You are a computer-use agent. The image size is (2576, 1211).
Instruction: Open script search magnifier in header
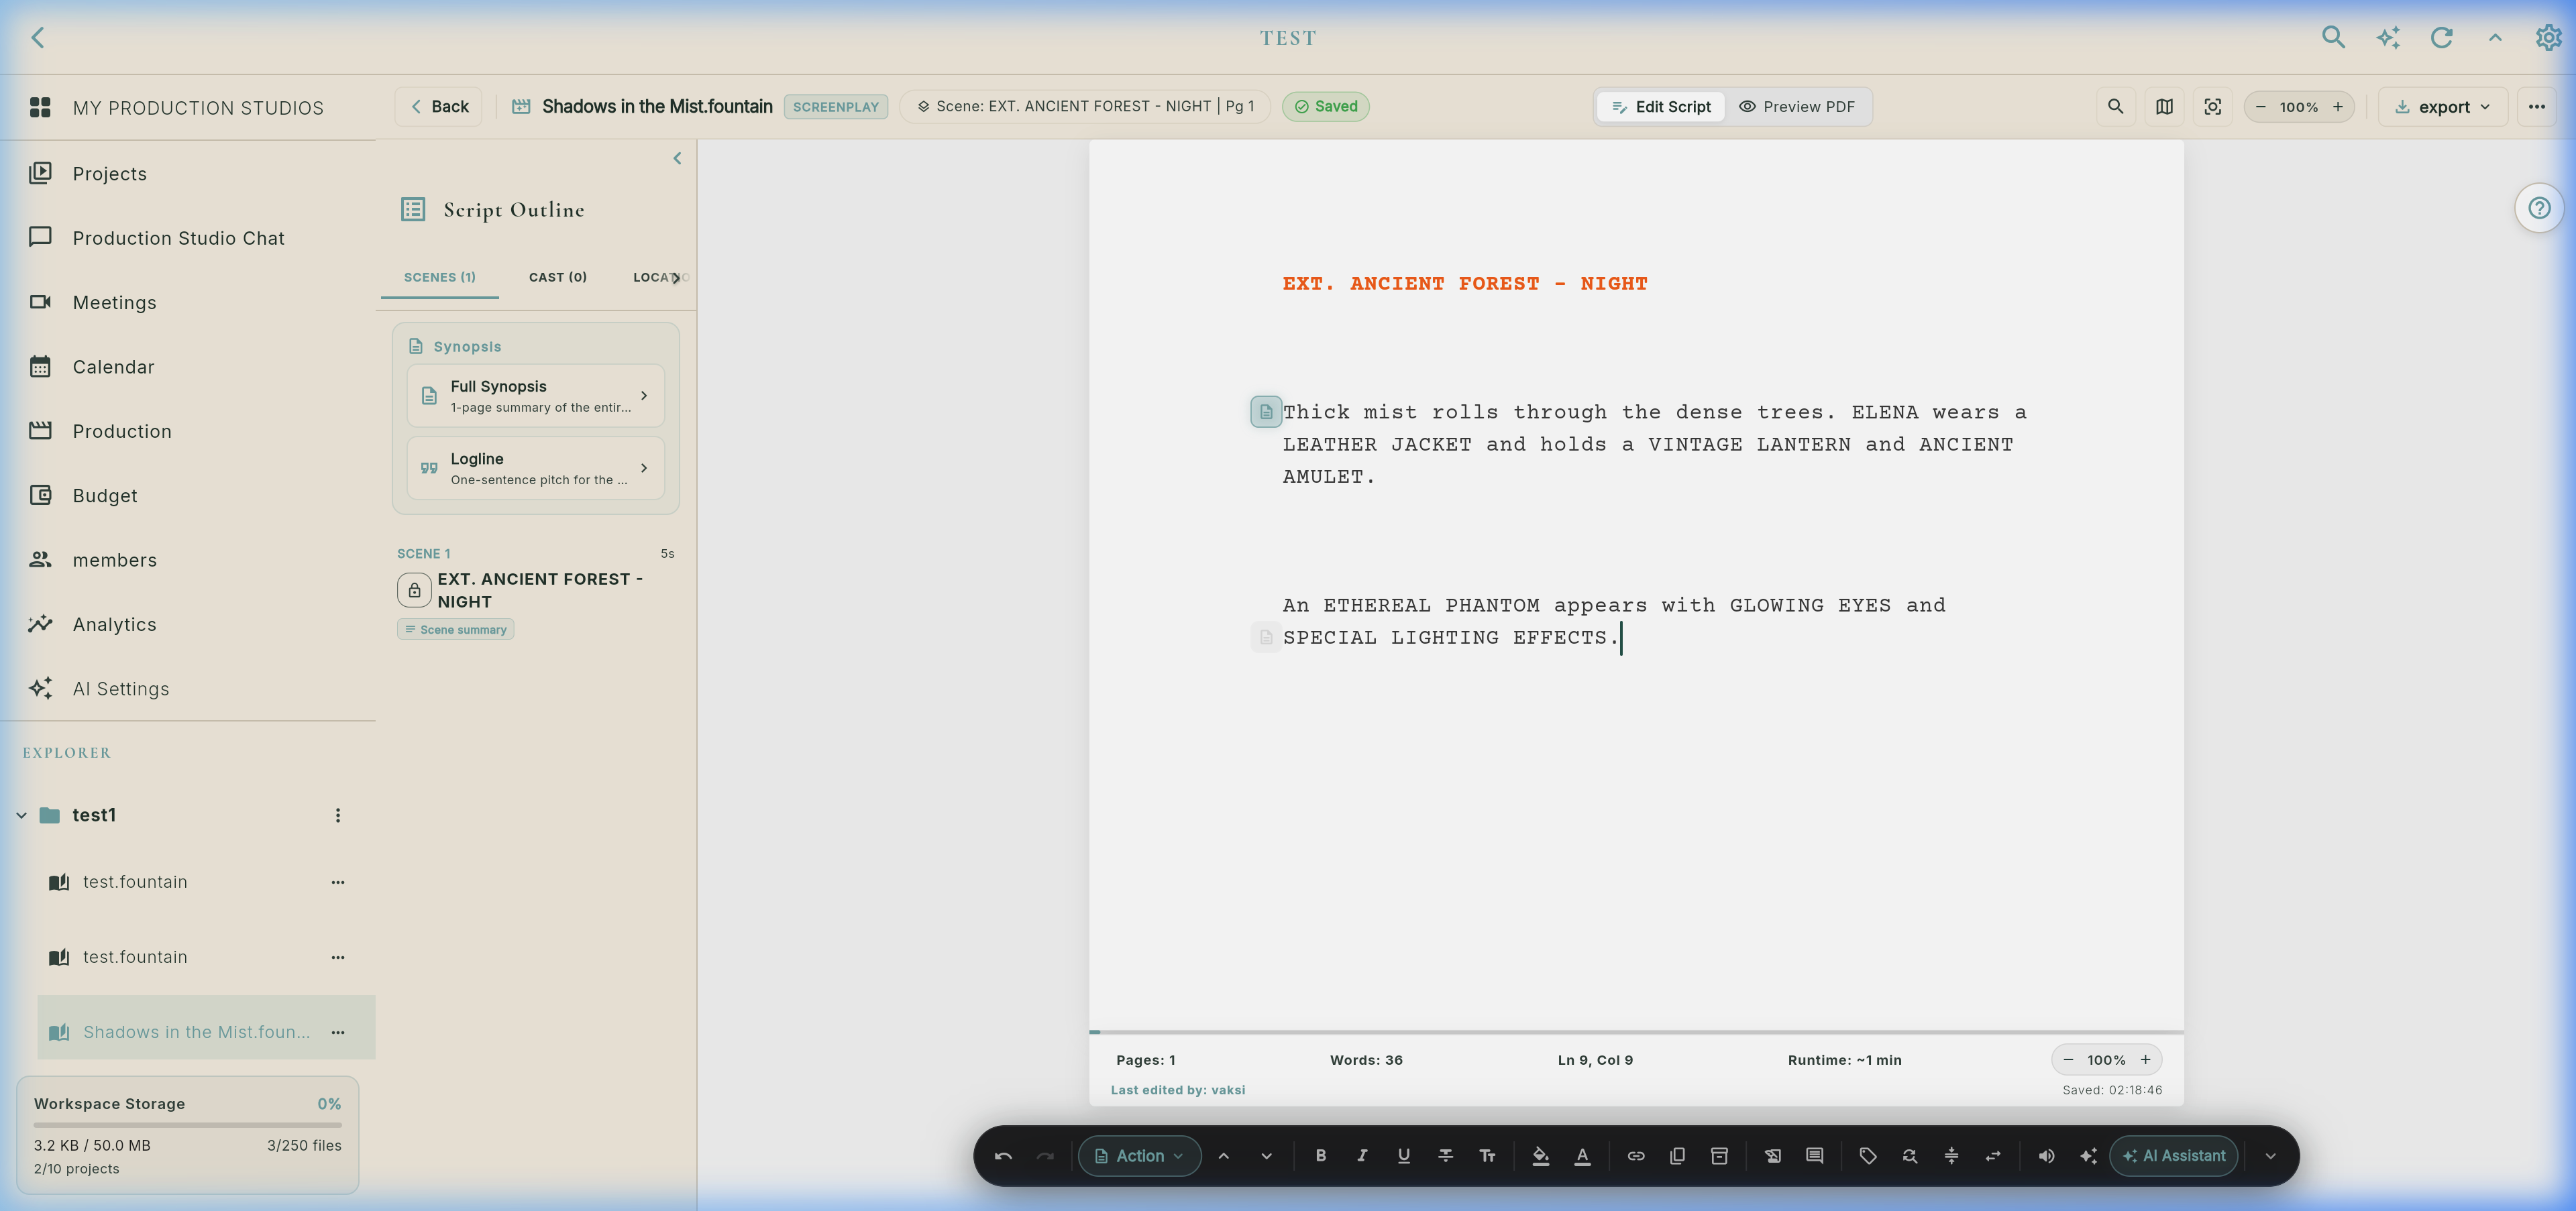pyautogui.click(x=2115, y=107)
